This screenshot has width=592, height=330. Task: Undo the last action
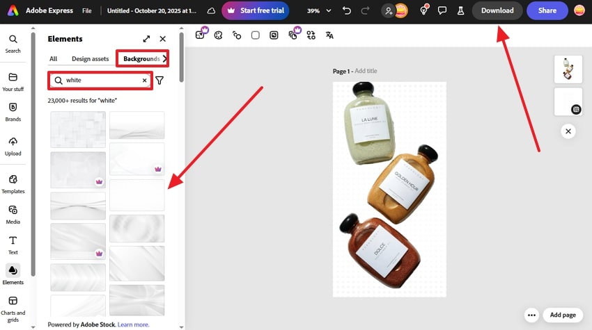[x=347, y=10]
